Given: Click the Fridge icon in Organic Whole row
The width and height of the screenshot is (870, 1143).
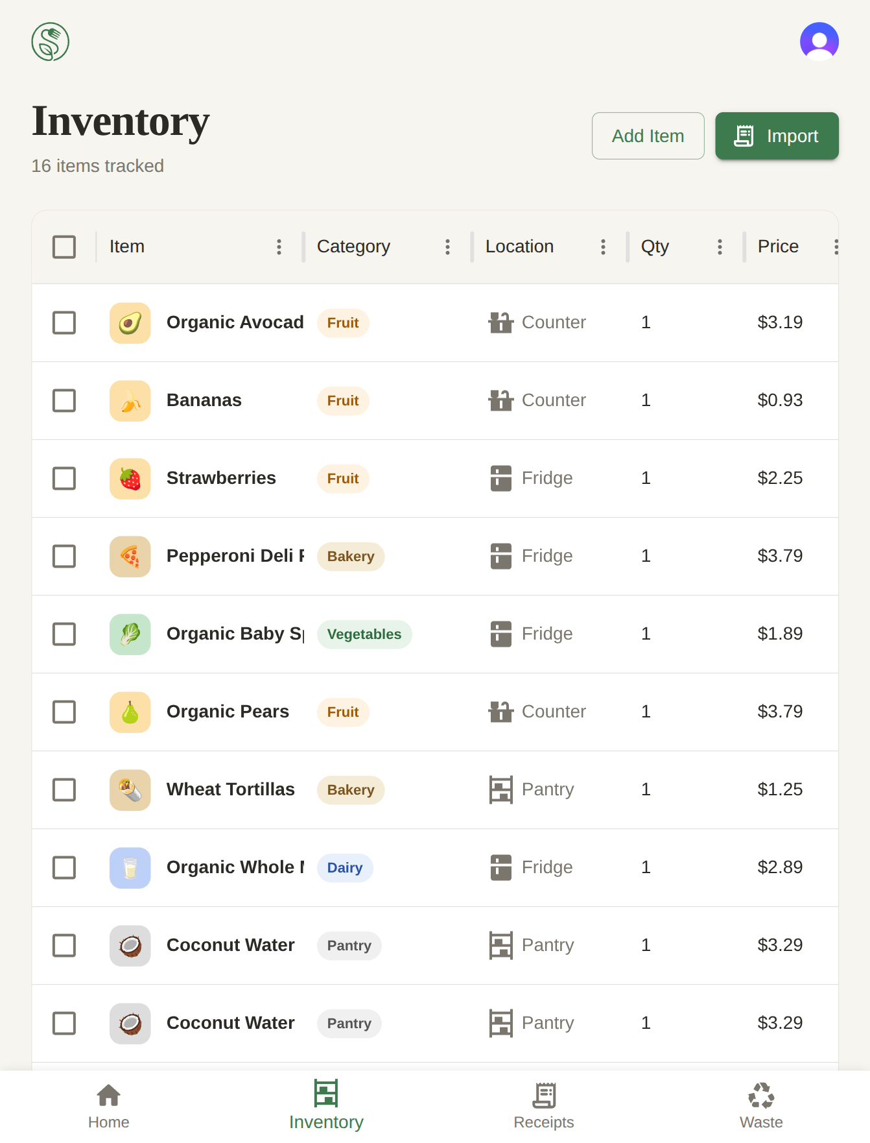Looking at the screenshot, I should point(501,867).
